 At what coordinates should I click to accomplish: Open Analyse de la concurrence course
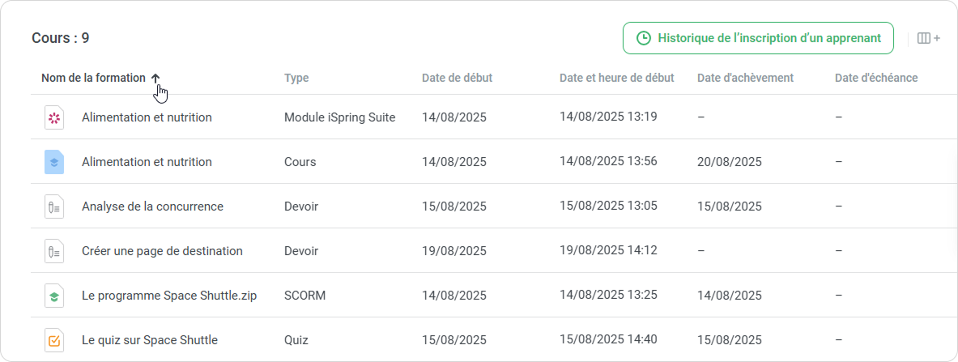tap(152, 207)
